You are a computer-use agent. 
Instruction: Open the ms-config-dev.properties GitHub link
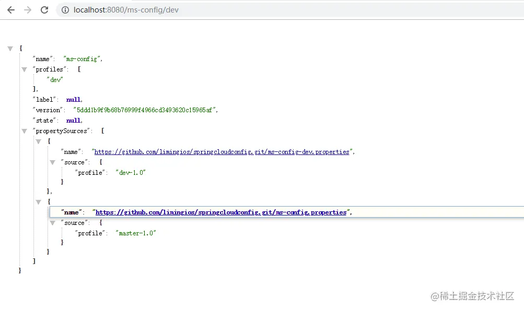222,152
